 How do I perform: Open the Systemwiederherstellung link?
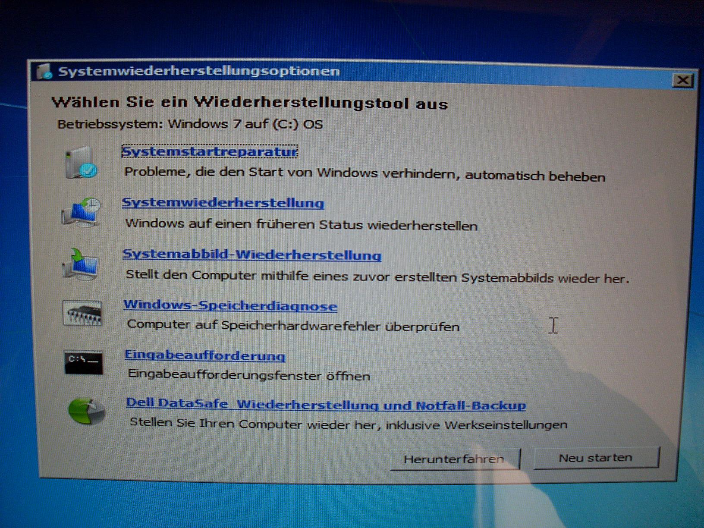(x=223, y=203)
